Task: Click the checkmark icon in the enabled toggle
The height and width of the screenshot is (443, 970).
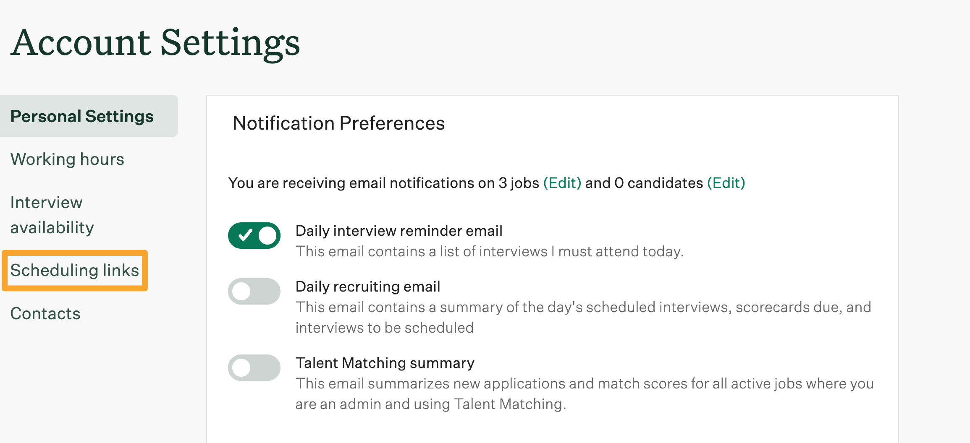Action: click(x=245, y=235)
